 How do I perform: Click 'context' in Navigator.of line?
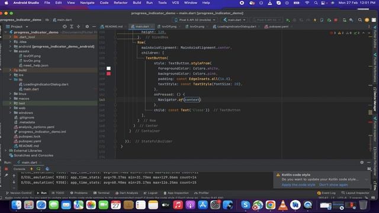[192, 100]
